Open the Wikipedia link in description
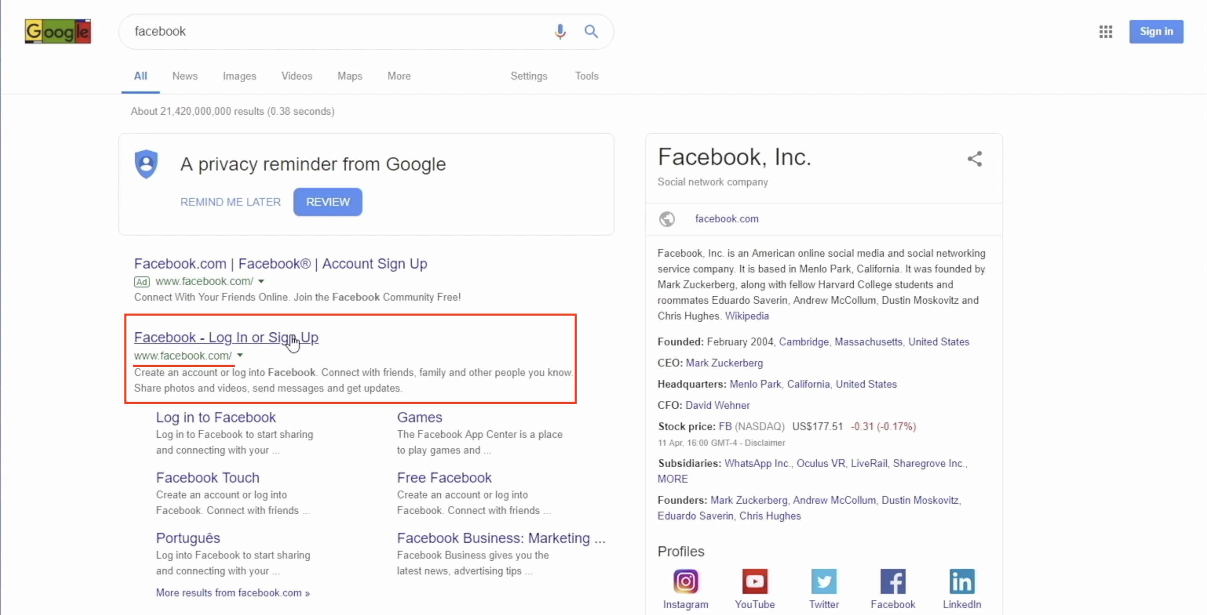Viewport: 1207px width, 615px height. click(746, 316)
